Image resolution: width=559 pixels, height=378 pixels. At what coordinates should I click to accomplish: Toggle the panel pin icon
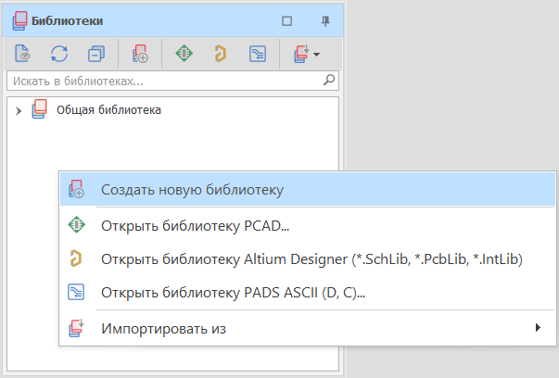tap(325, 21)
